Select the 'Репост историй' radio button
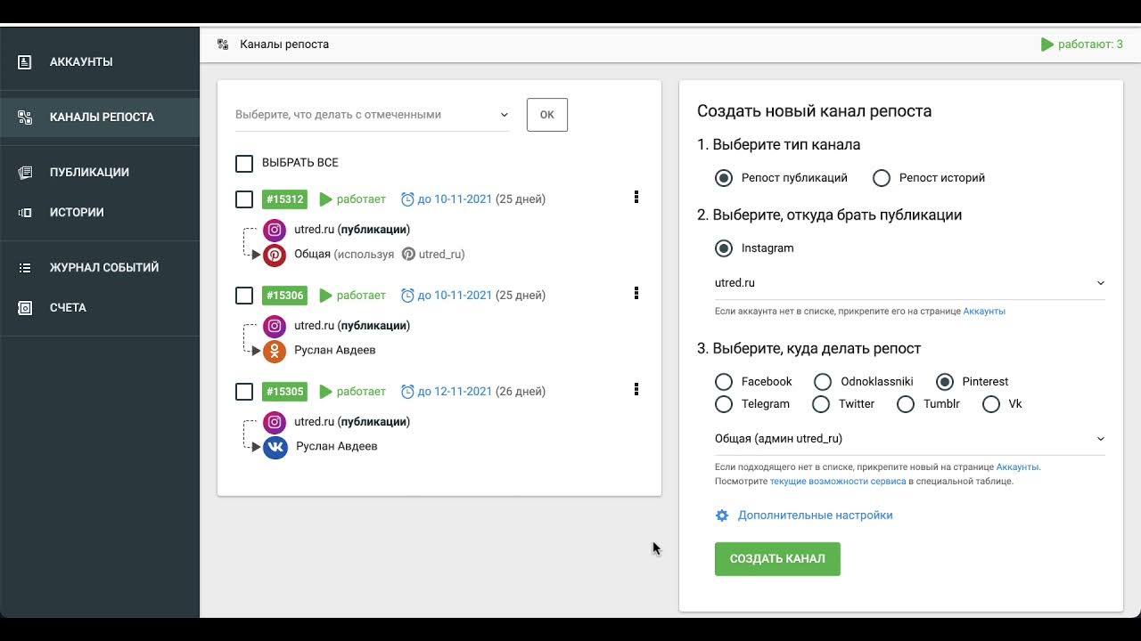The height and width of the screenshot is (641, 1141). point(882,178)
